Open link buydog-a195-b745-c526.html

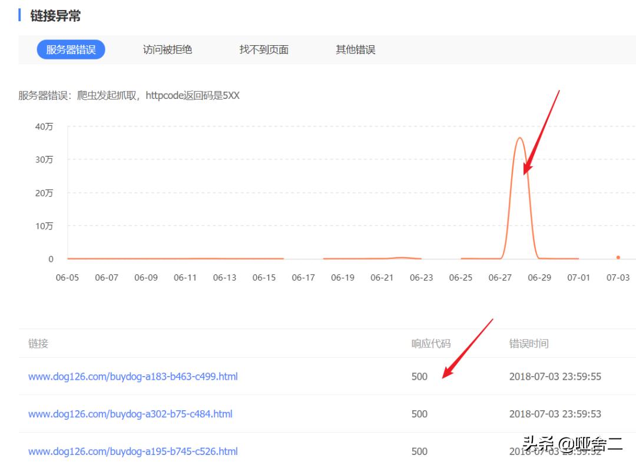[x=132, y=451]
